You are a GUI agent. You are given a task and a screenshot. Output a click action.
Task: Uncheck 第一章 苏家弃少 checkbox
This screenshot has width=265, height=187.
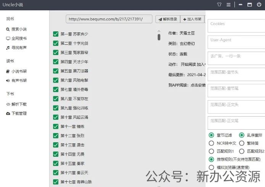(56, 34)
